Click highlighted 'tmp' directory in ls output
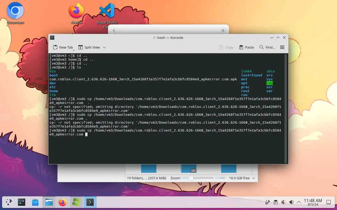The image size is (337, 210). coord(269,83)
